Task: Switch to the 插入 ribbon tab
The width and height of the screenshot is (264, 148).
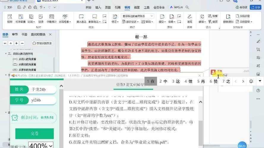Action: pyautogui.click(x=98, y=7)
